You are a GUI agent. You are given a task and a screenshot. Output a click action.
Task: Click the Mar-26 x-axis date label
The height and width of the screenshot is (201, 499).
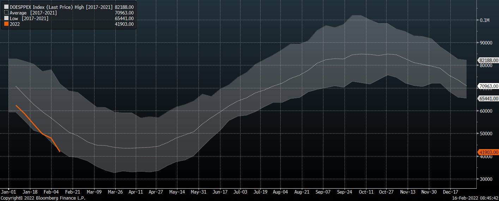(115, 192)
